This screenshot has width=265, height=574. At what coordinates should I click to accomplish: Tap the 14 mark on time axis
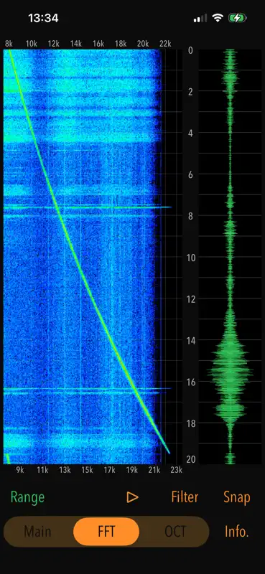click(x=190, y=340)
